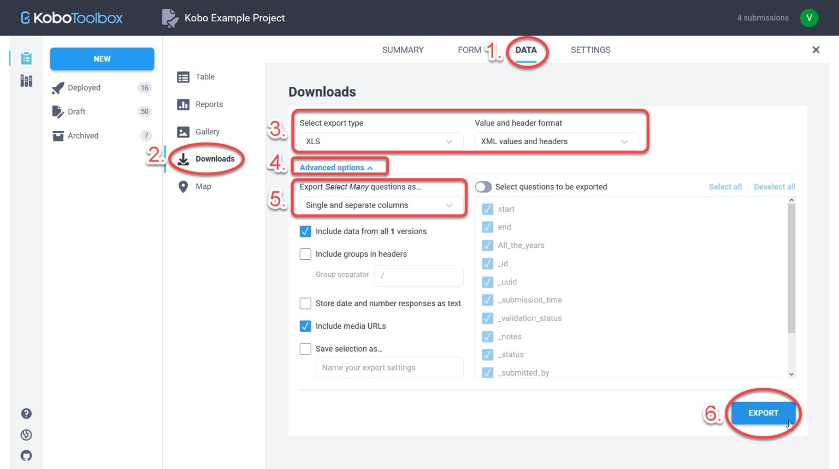The image size is (839, 469).
Task: Click the Downloads icon in sidebar
Action: click(x=184, y=159)
